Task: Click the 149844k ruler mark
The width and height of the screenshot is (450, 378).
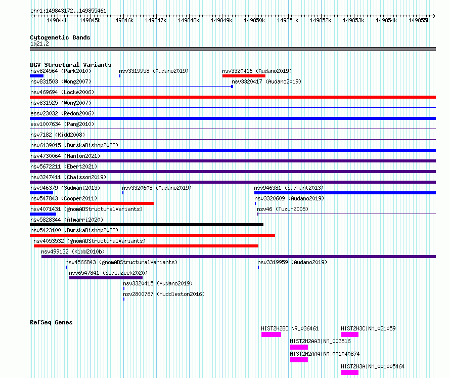Action: coord(57,20)
